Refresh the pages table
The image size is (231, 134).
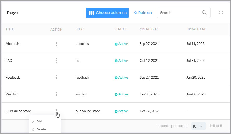point(143,13)
